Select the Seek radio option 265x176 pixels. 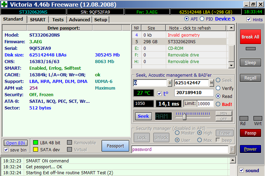pos(218,80)
